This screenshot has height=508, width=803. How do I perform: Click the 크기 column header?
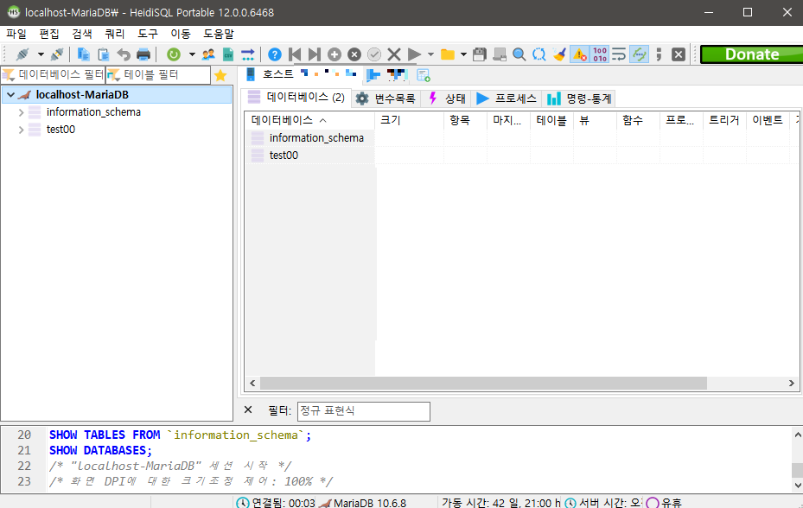coord(409,120)
